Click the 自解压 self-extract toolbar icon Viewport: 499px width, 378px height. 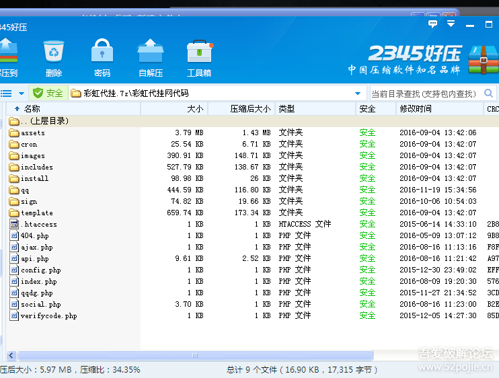pos(151,51)
